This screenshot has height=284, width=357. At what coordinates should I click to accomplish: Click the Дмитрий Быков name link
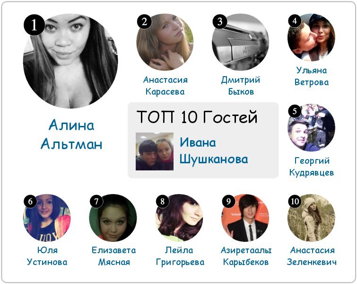241,86
